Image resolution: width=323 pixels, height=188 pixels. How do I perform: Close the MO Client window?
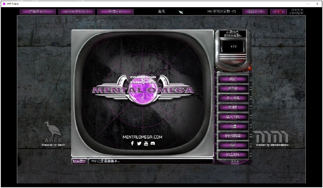click(317, 4)
